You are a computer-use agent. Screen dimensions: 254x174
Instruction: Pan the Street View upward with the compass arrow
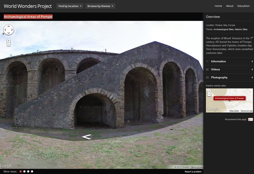pyautogui.click(x=9, y=26)
